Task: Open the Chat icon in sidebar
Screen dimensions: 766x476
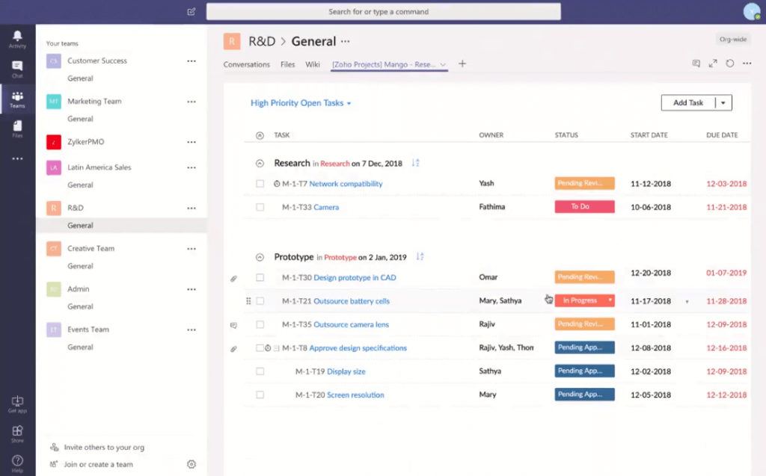Action: pos(17,69)
